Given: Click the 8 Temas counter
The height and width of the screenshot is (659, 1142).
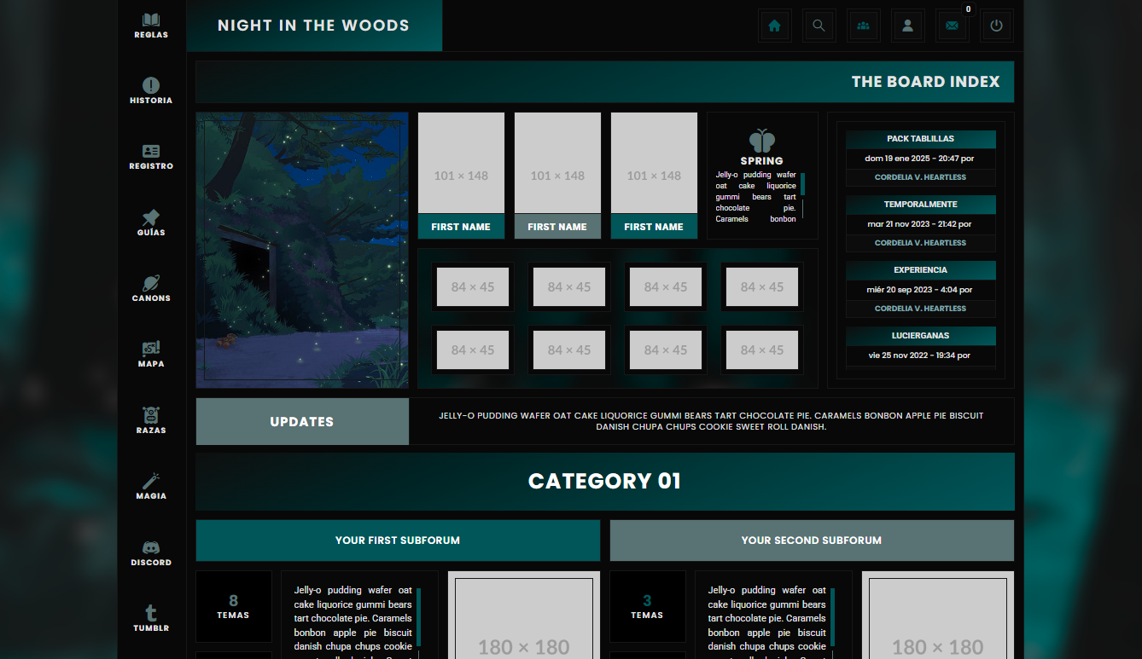Looking at the screenshot, I should point(234,606).
